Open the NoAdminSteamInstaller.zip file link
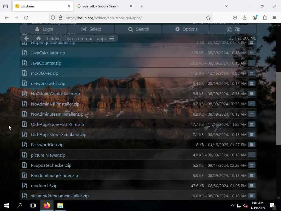This screenshot has width=281, height=211. tap(57, 114)
